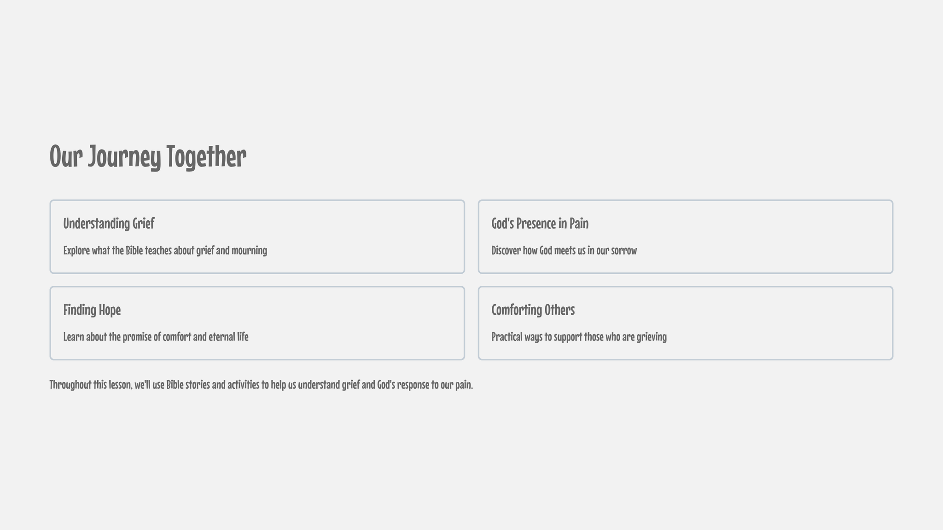This screenshot has height=530, width=943.
Task: Click the "Comforting Others" card heading
Action: [533, 310]
